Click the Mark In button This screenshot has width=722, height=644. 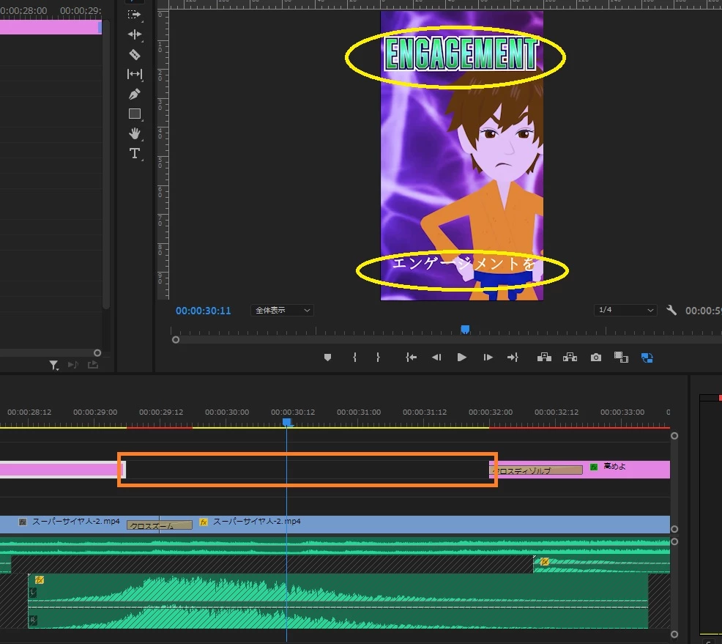pyautogui.click(x=354, y=358)
